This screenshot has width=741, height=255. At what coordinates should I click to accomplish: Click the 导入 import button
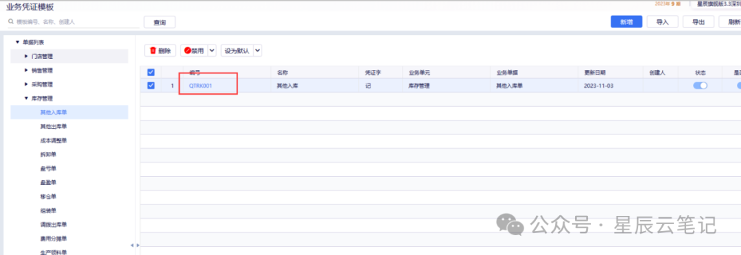pyautogui.click(x=663, y=22)
